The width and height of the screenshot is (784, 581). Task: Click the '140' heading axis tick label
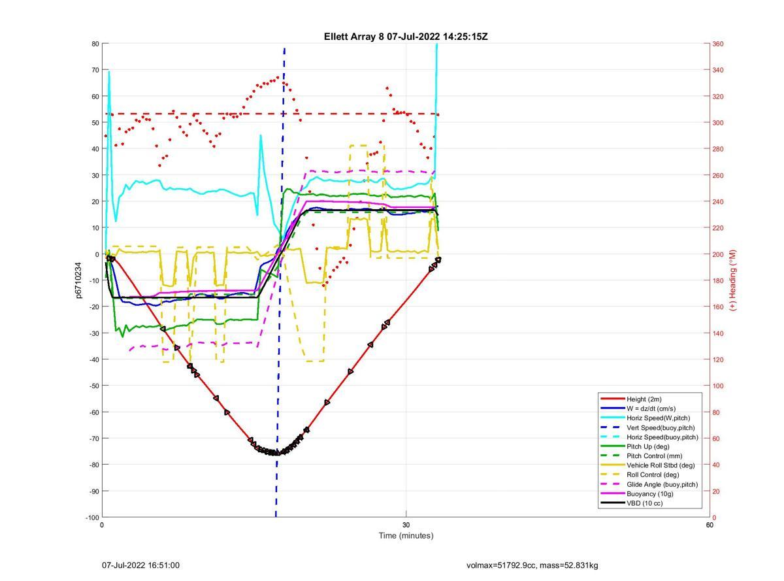(x=717, y=333)
